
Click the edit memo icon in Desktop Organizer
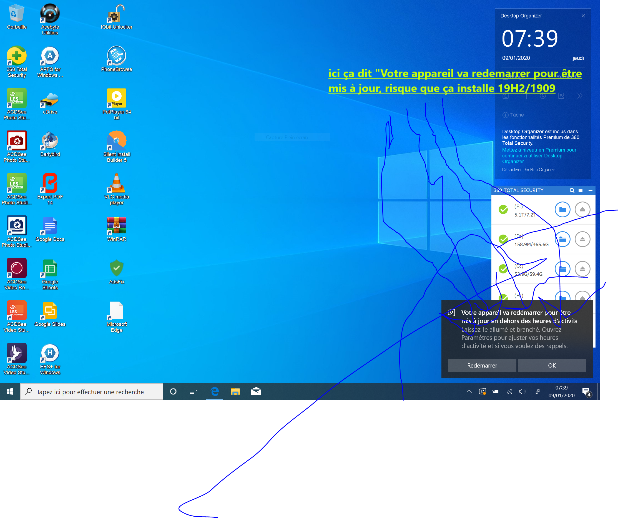(x=561, y=96)
